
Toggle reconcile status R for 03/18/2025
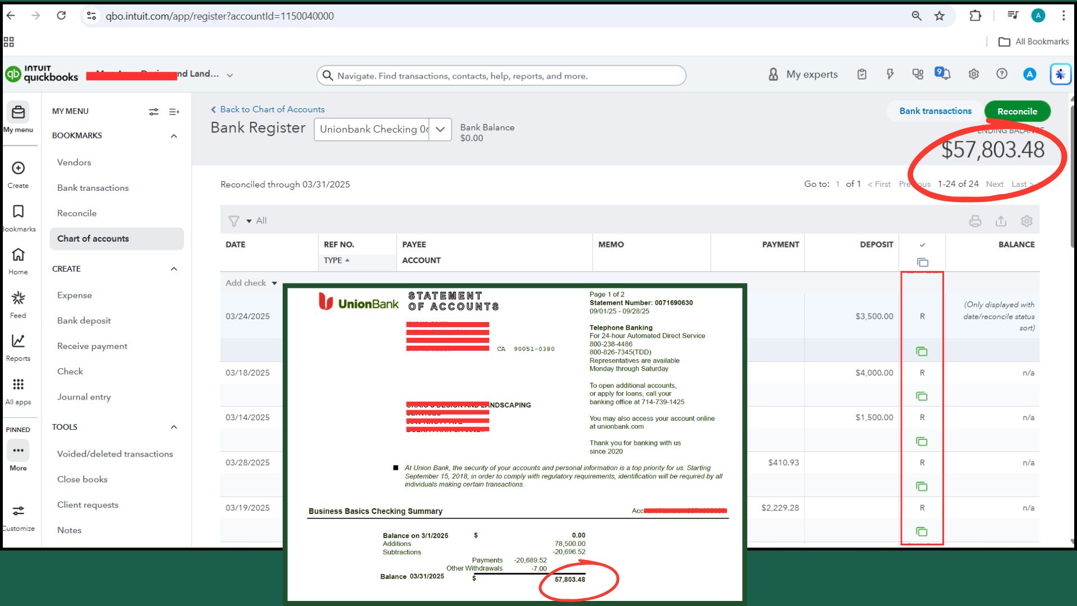click(922, 373)
